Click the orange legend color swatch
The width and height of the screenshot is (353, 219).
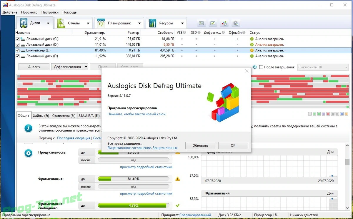tap(346, 114)
